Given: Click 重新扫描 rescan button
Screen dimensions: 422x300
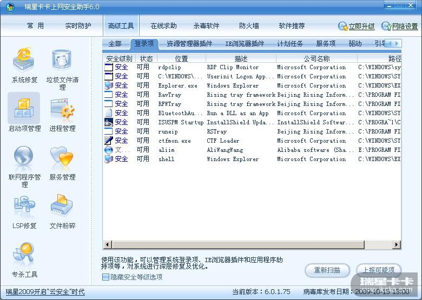Looking at the screenshot, I should pos(327,270).
